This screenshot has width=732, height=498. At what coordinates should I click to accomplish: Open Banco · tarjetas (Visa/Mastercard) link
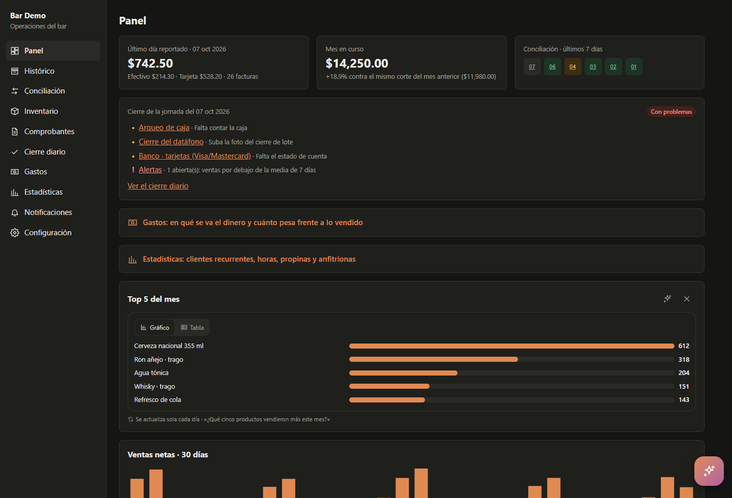(x=195, y=156)
